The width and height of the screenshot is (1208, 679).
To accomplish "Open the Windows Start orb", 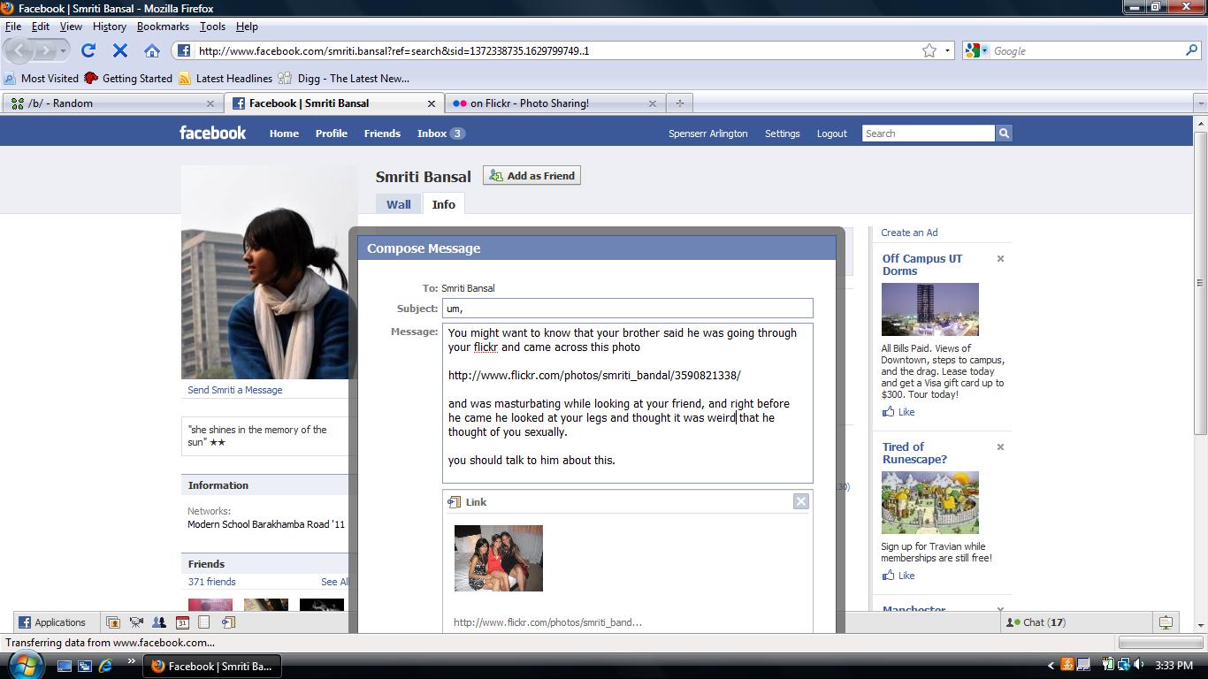I will [24, 664].
